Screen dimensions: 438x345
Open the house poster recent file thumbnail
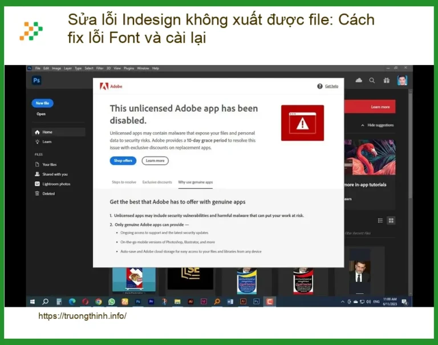(x=134, y=280)
